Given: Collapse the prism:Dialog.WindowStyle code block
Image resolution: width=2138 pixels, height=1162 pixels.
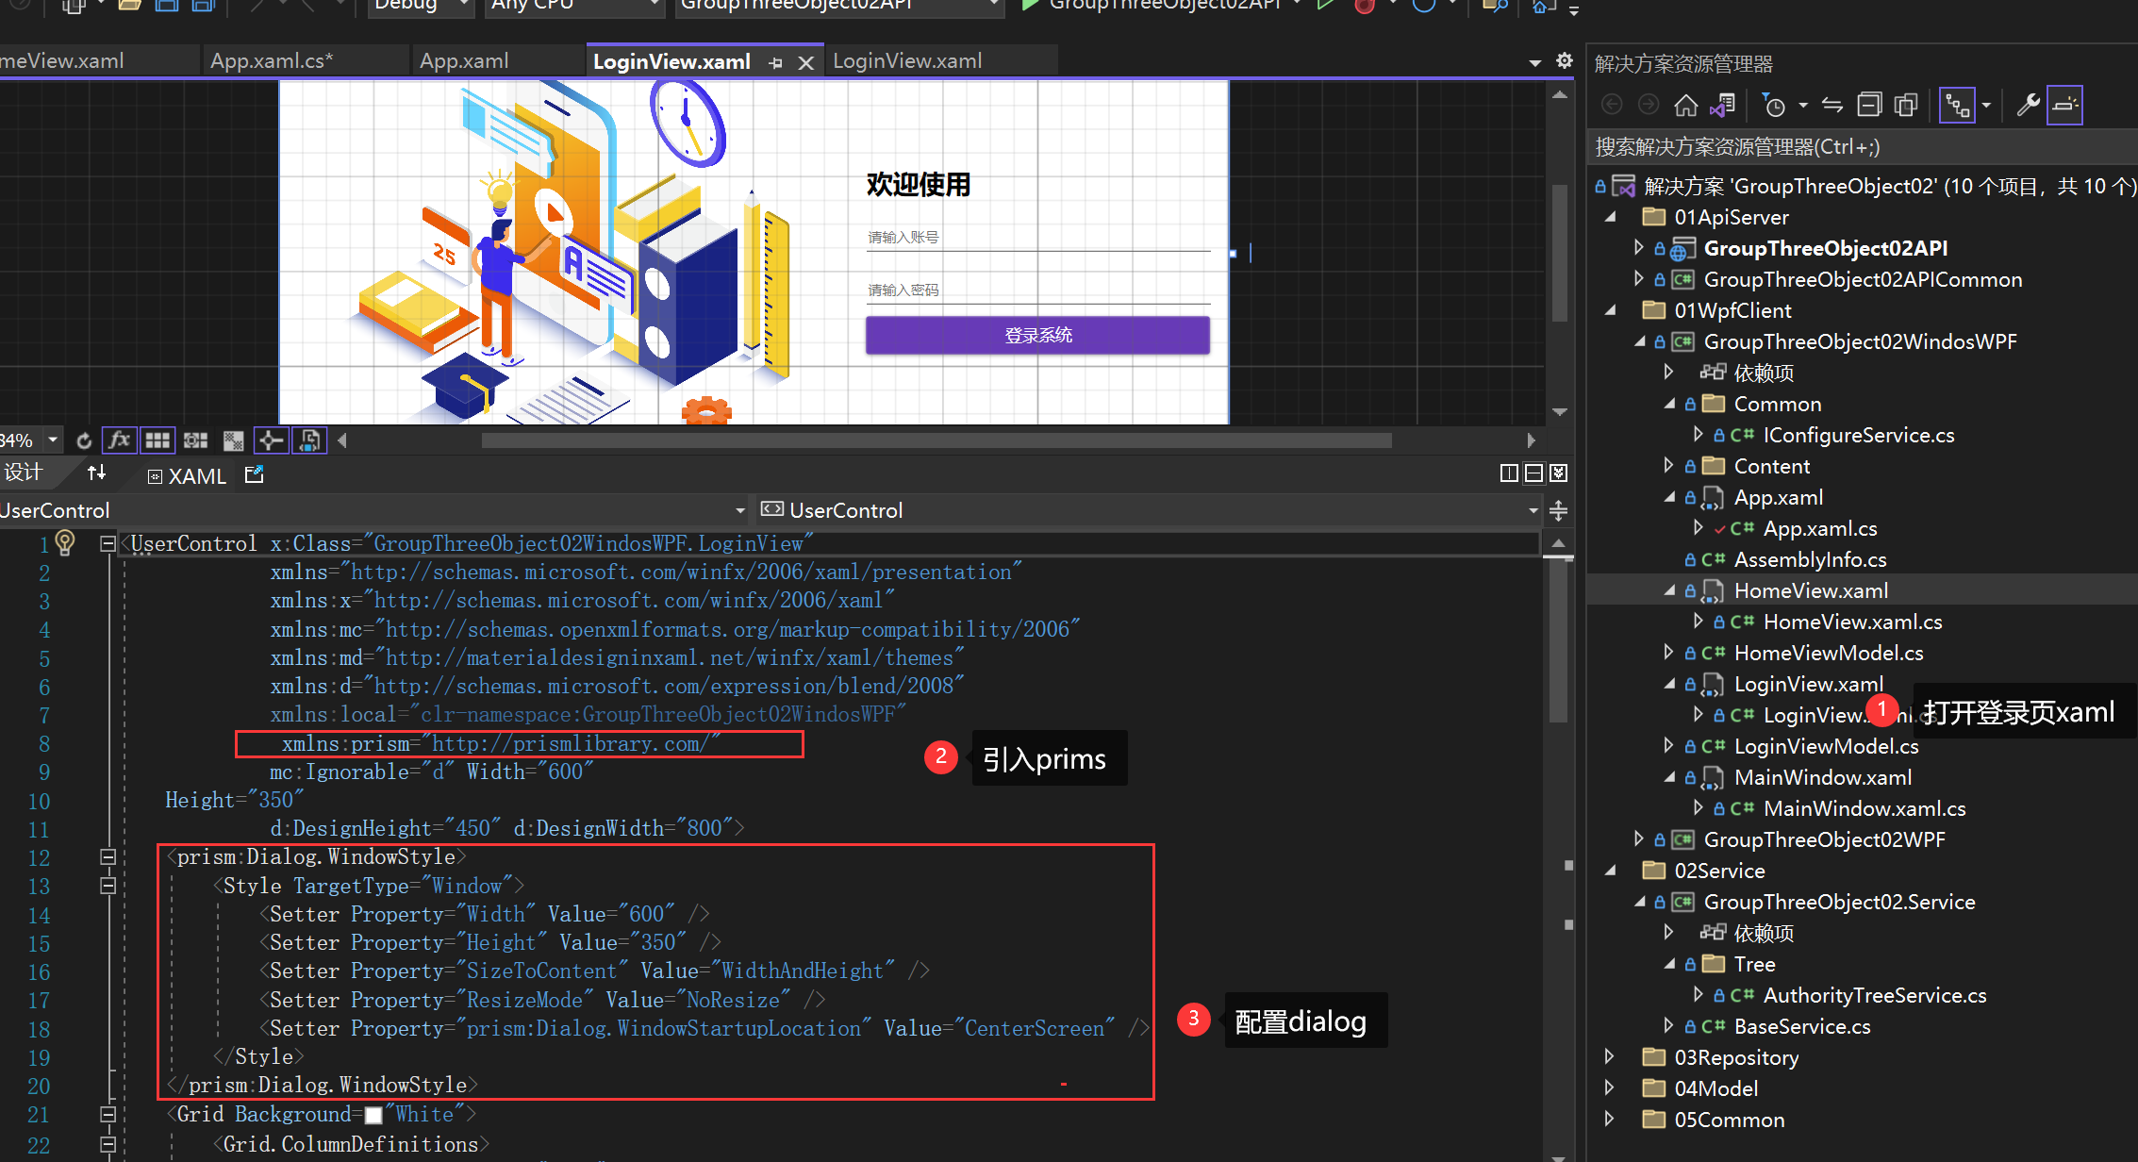Looking at the screenshot, I should (108, 856).
